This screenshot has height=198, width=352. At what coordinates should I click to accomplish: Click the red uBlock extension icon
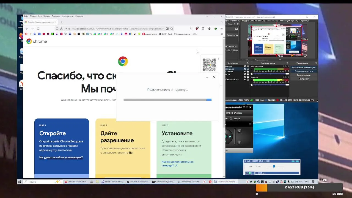(x=197, y=29)
